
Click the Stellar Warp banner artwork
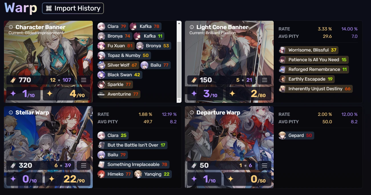click(x=48, y=134)
